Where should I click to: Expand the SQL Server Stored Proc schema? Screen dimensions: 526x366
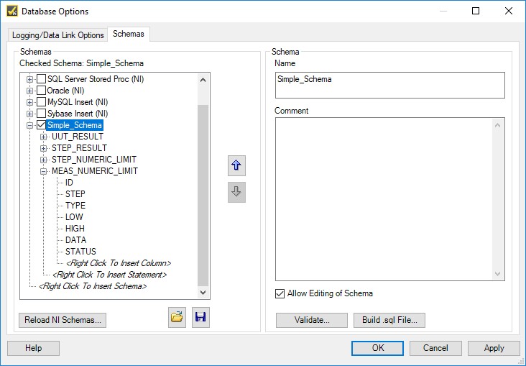pyautogui.click(x=30, y=79)
